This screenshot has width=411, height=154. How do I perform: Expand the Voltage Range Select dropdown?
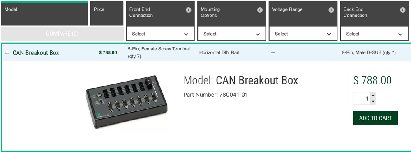303,34
